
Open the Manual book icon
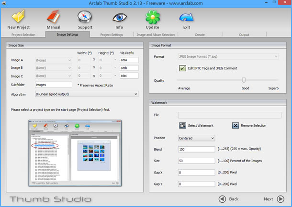pyautogui.click(x=54, y=17)
